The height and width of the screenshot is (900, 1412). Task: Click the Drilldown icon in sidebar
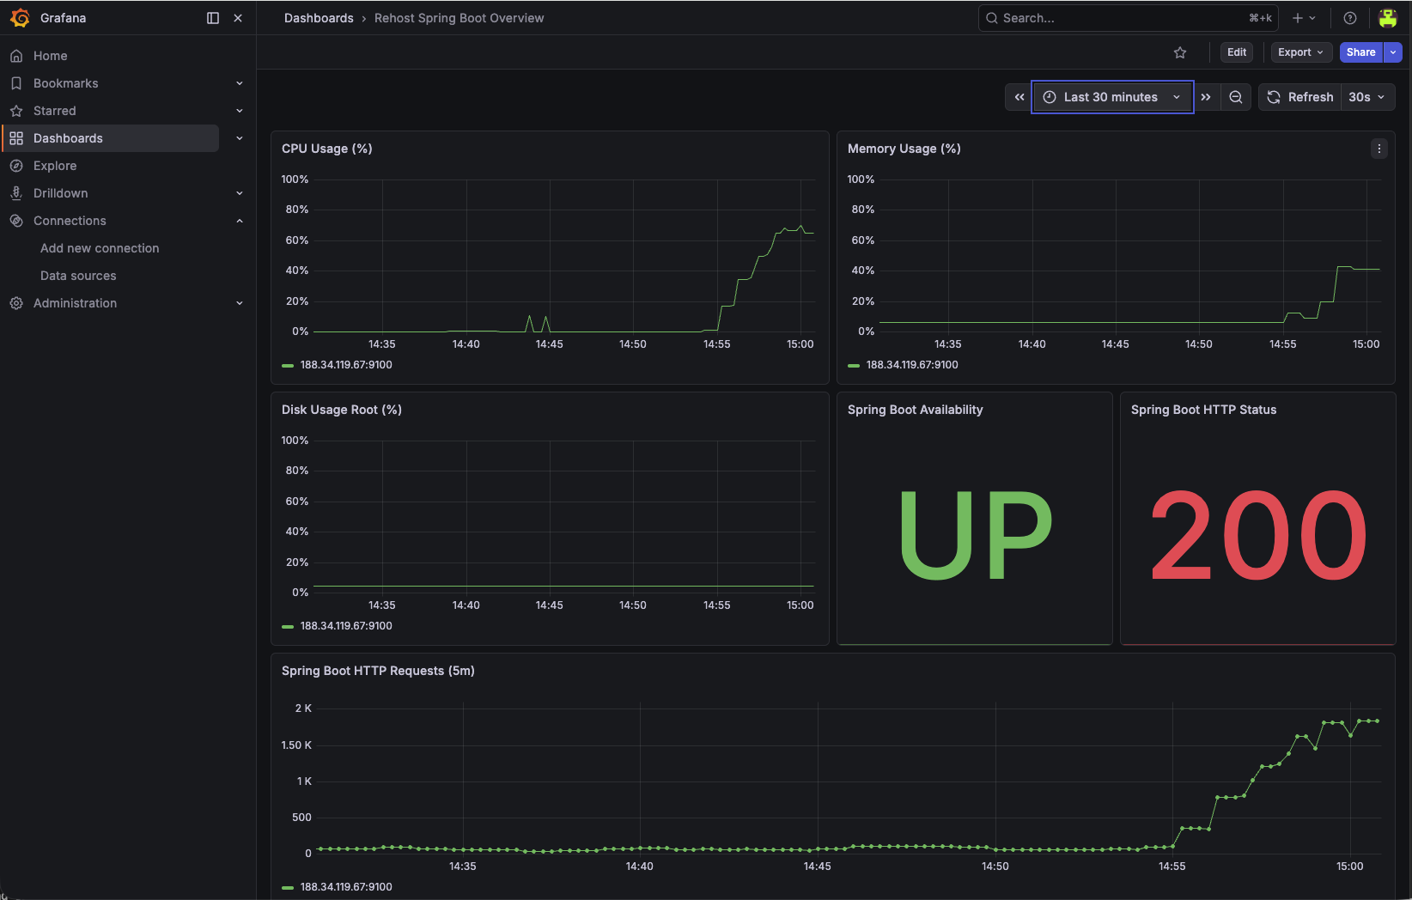click(x=16, y=193)
